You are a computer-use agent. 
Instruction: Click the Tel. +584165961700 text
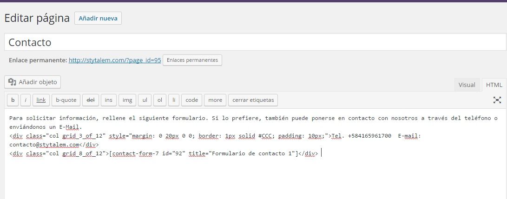point(362,136)
